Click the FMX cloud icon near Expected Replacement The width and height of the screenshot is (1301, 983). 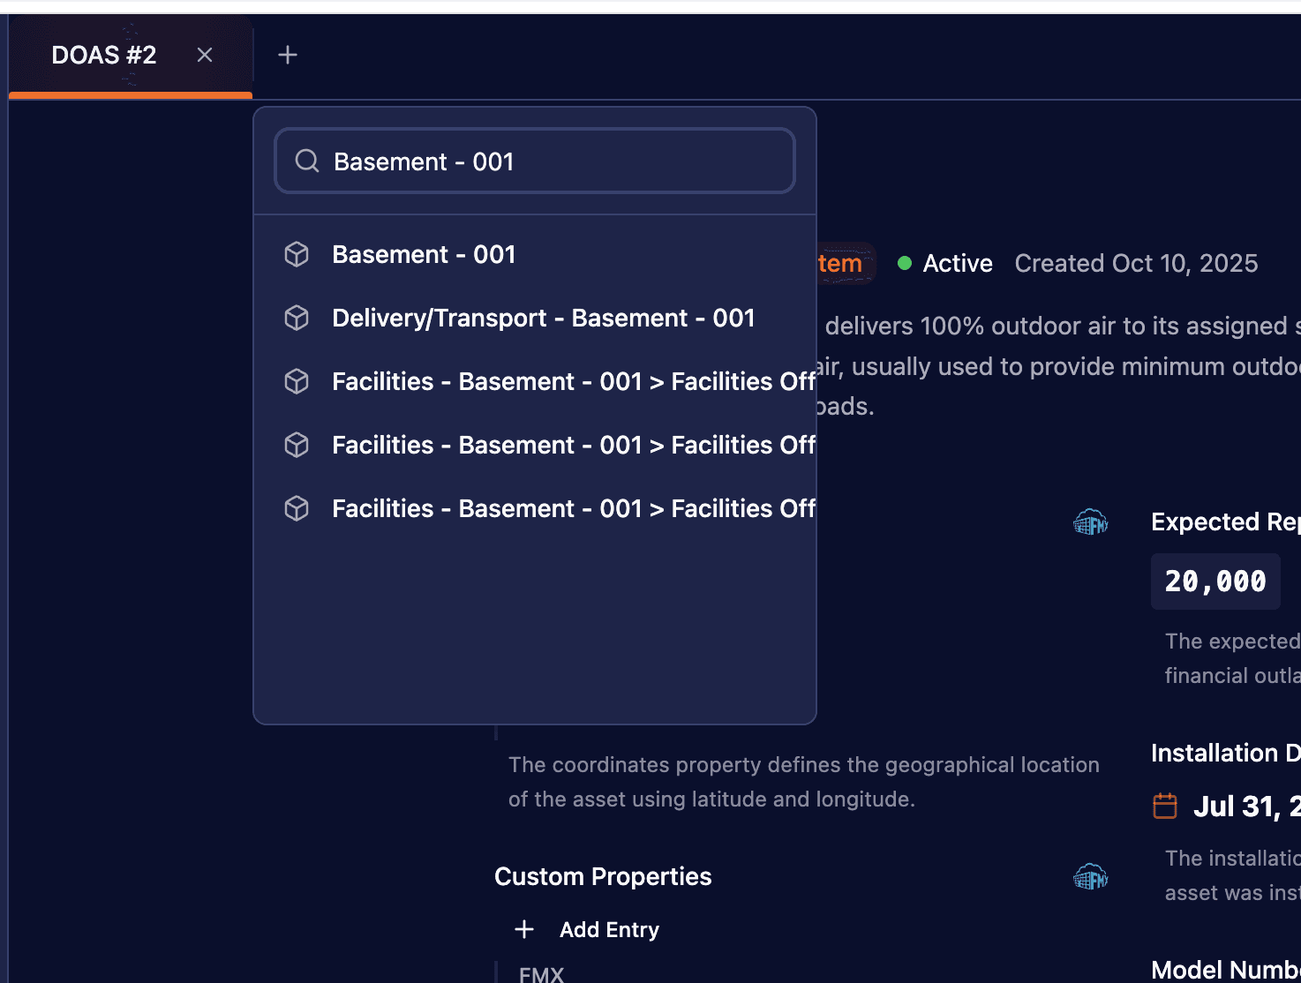(x=1091, y=522)
